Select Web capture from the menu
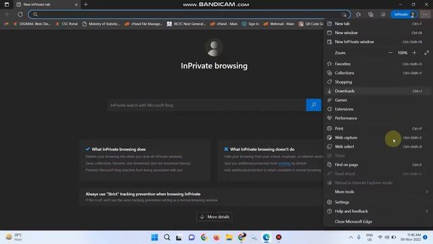Image resolution: width=433 pixels, height=244 pixels. (x=377, y=138)
